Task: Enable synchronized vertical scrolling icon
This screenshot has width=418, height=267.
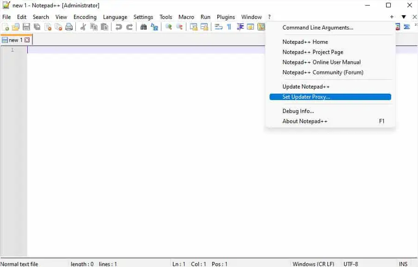Action: click(194, 27)
